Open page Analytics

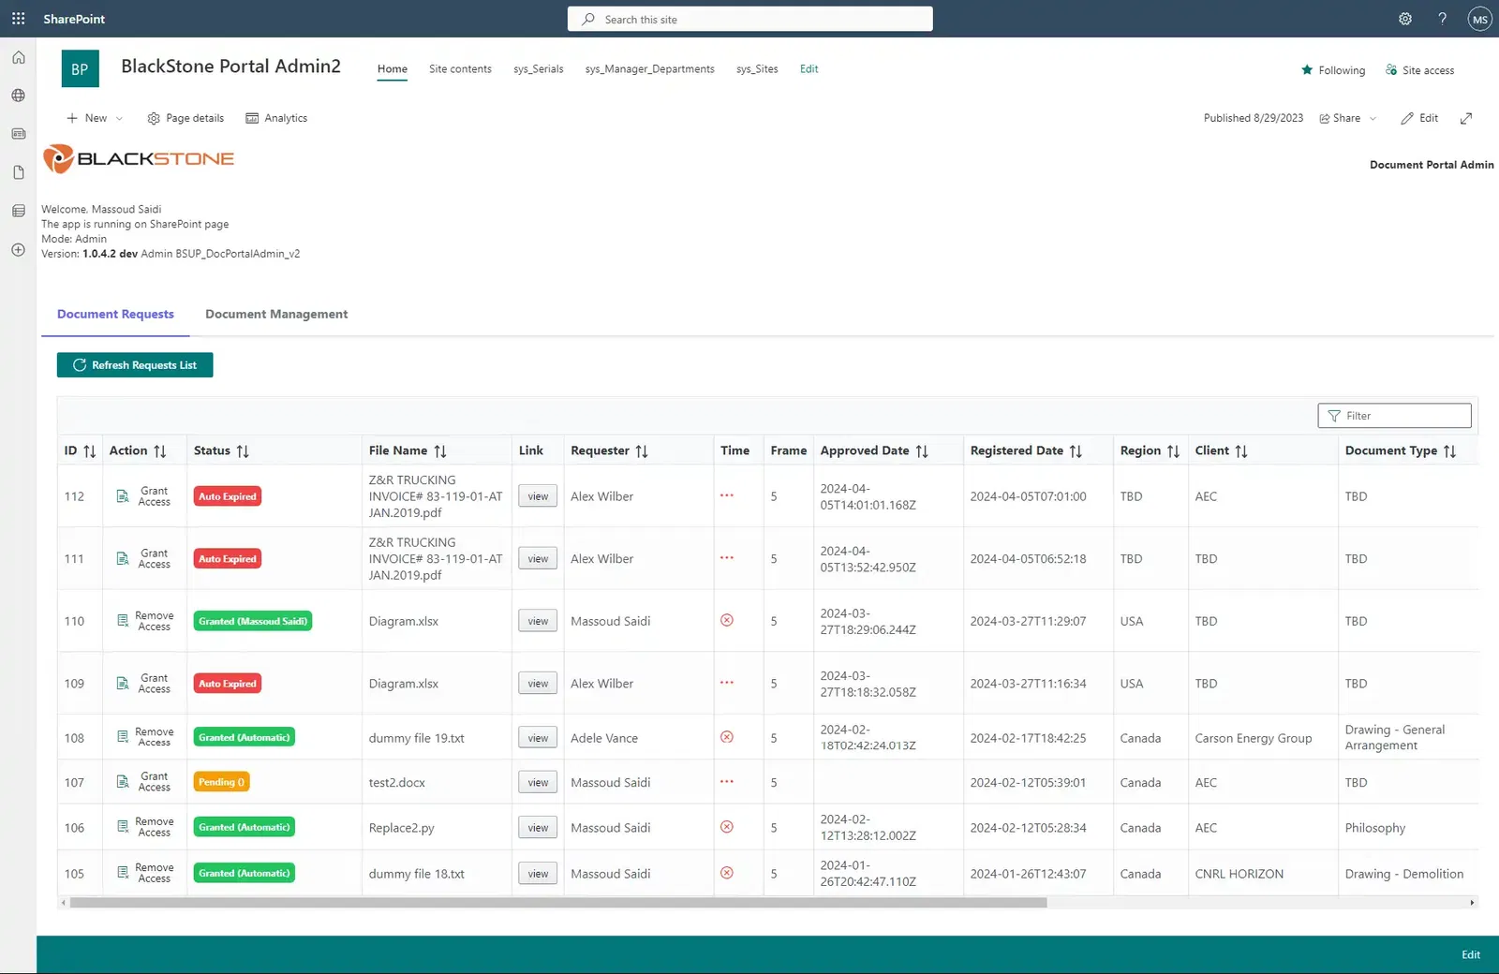click(276, 118)
